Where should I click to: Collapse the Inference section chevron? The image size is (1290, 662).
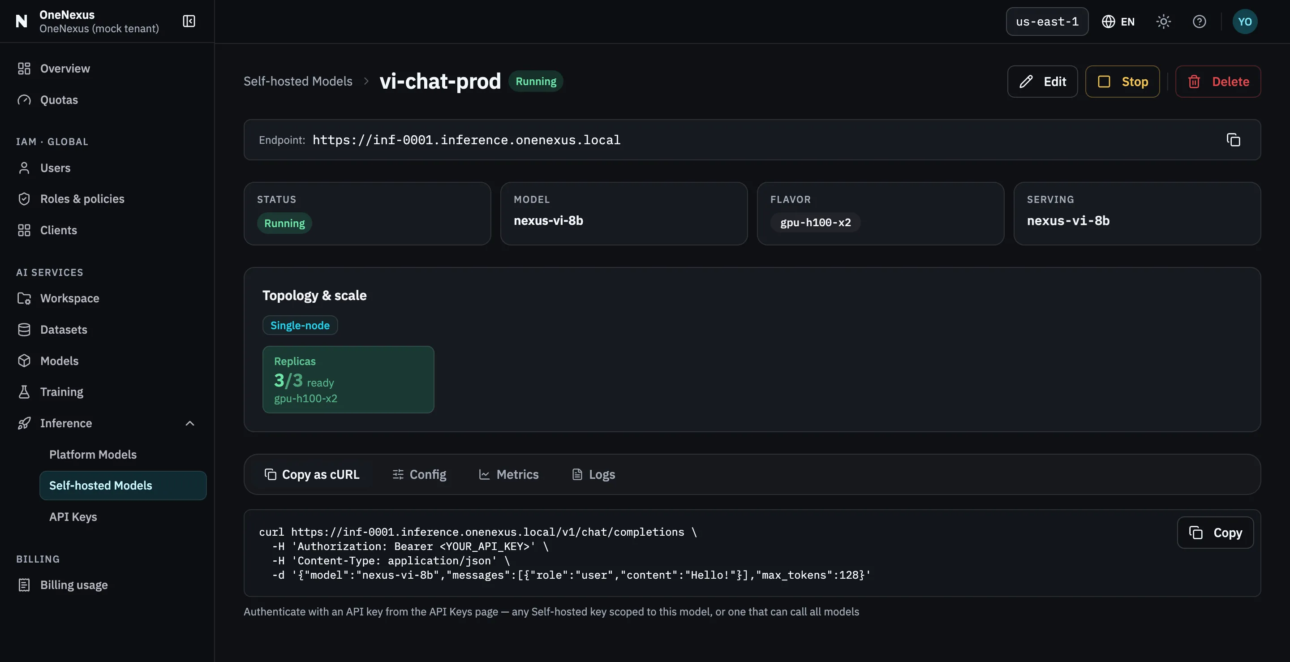coord(190,423)
